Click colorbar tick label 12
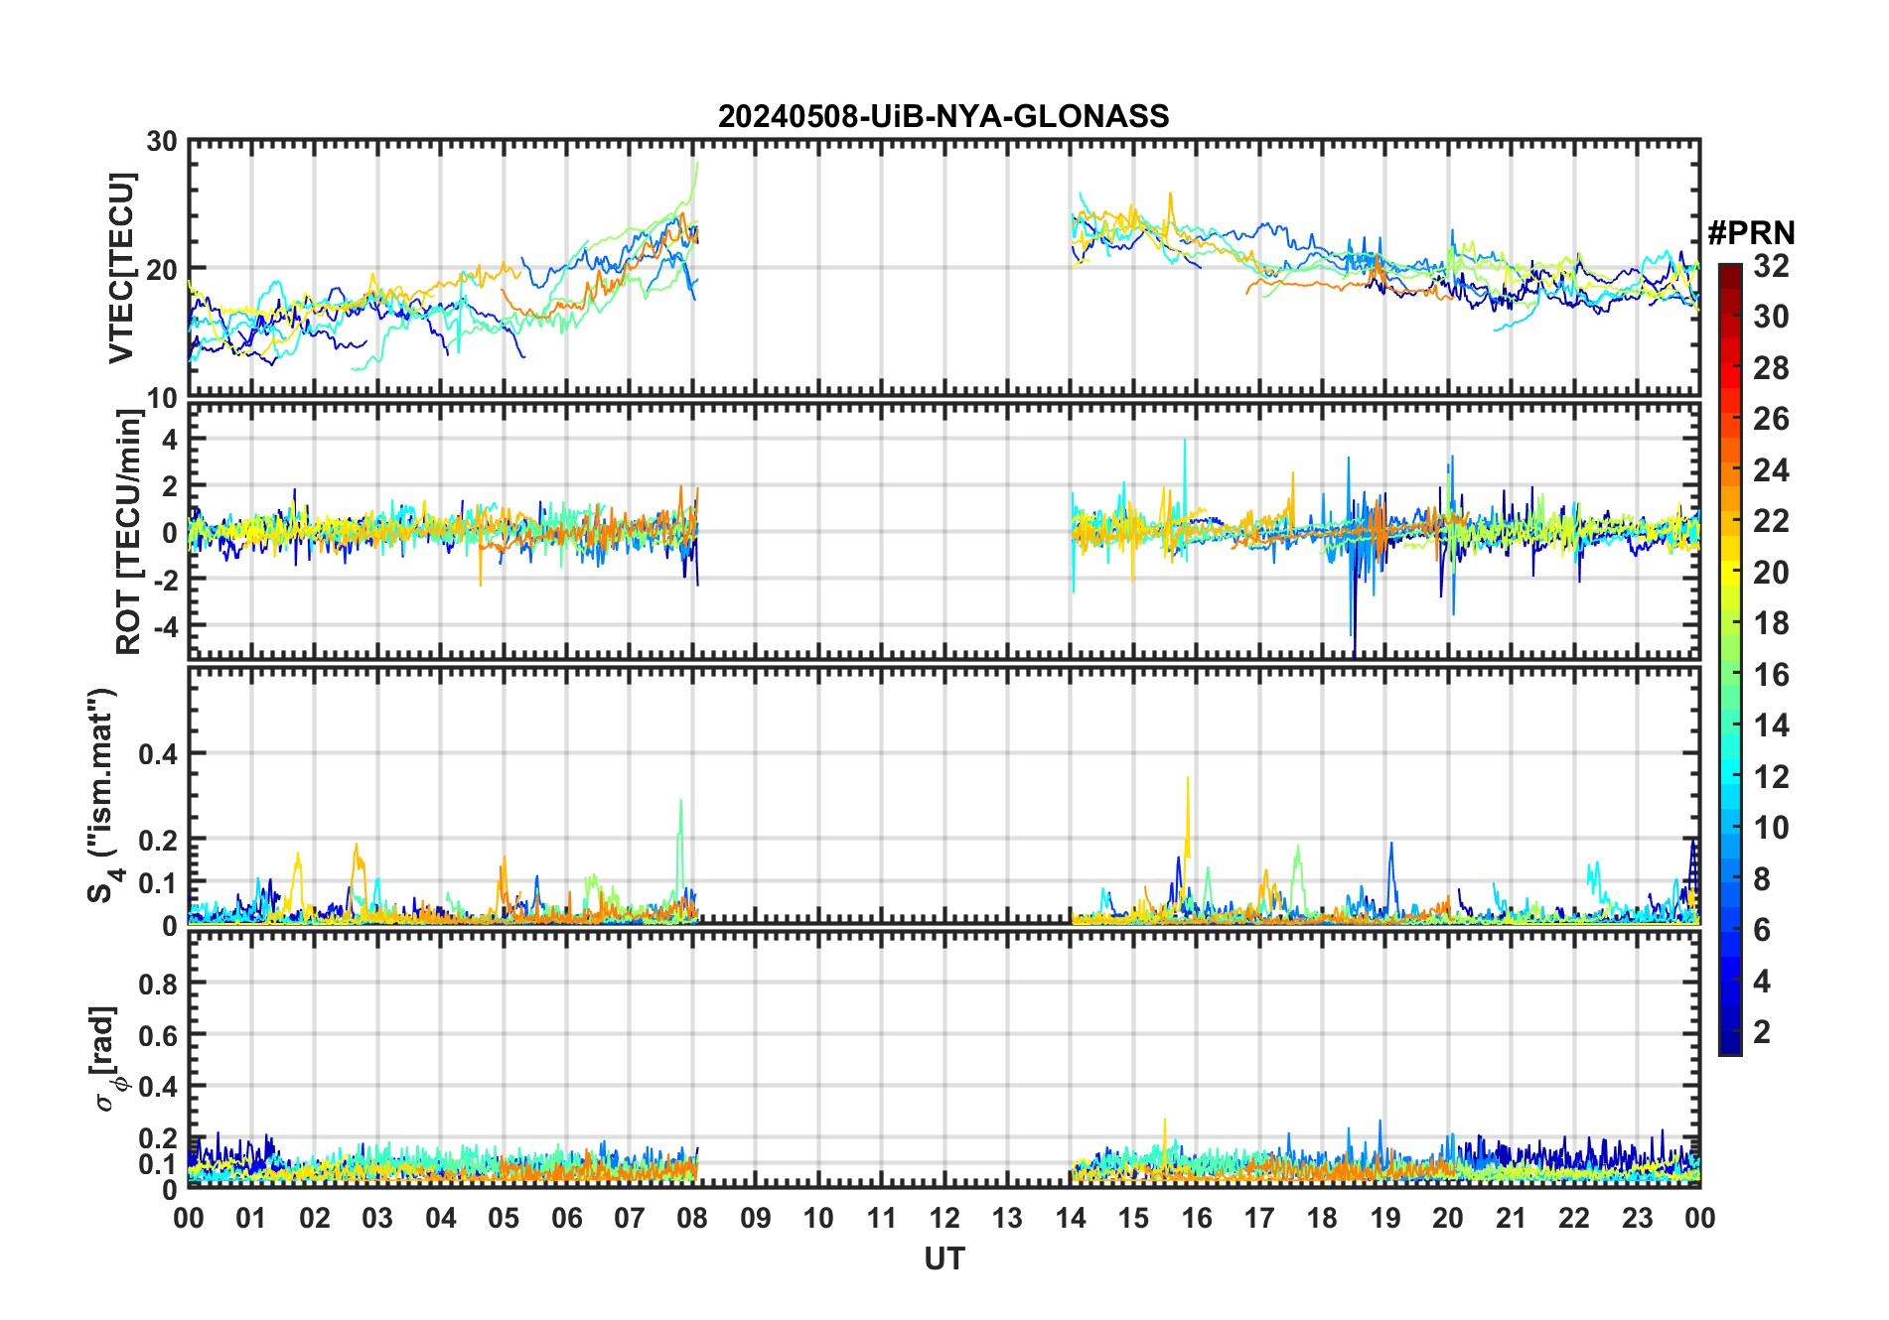The height and width of the screenshot is (1320, 1889). (x=1771, y=777)
